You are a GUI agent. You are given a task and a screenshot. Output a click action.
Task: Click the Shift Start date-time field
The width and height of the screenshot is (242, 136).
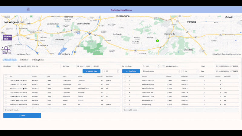[39, 66]
